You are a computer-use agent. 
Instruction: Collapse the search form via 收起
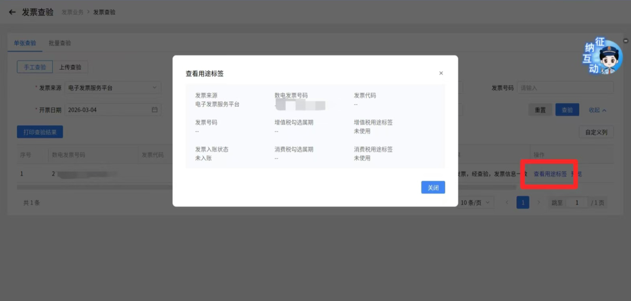tap(598, 110)
